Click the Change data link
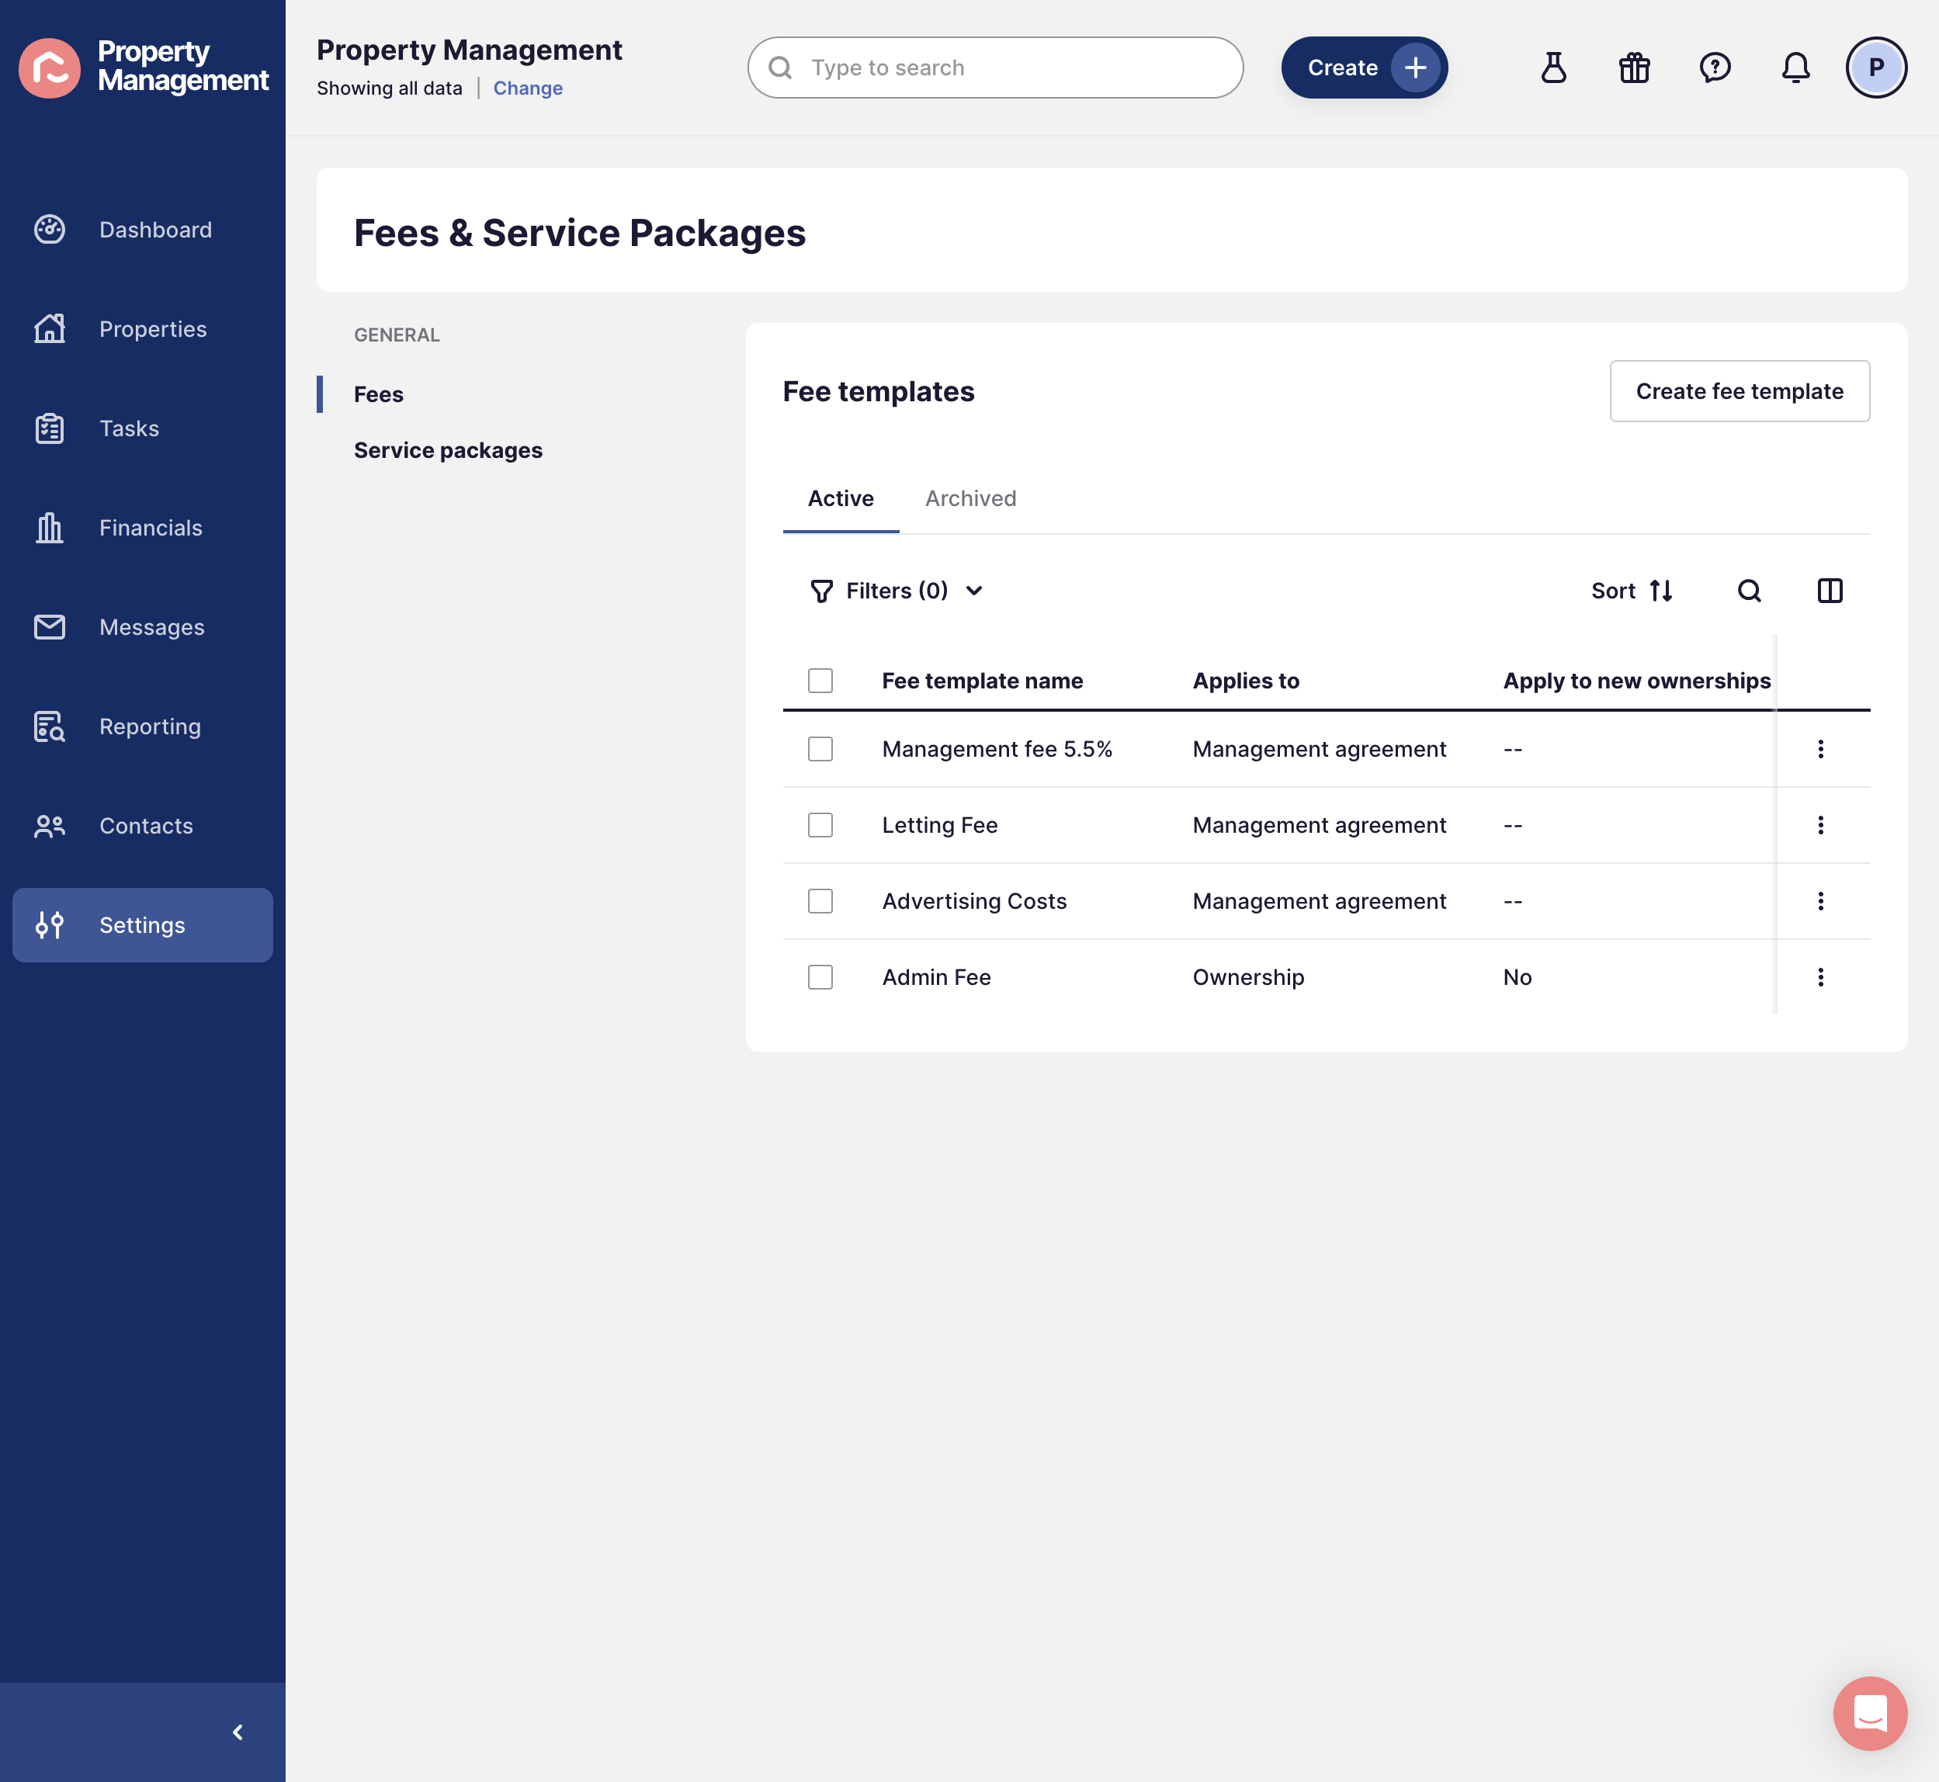The image size is (1939, 1782). [529, 88]
